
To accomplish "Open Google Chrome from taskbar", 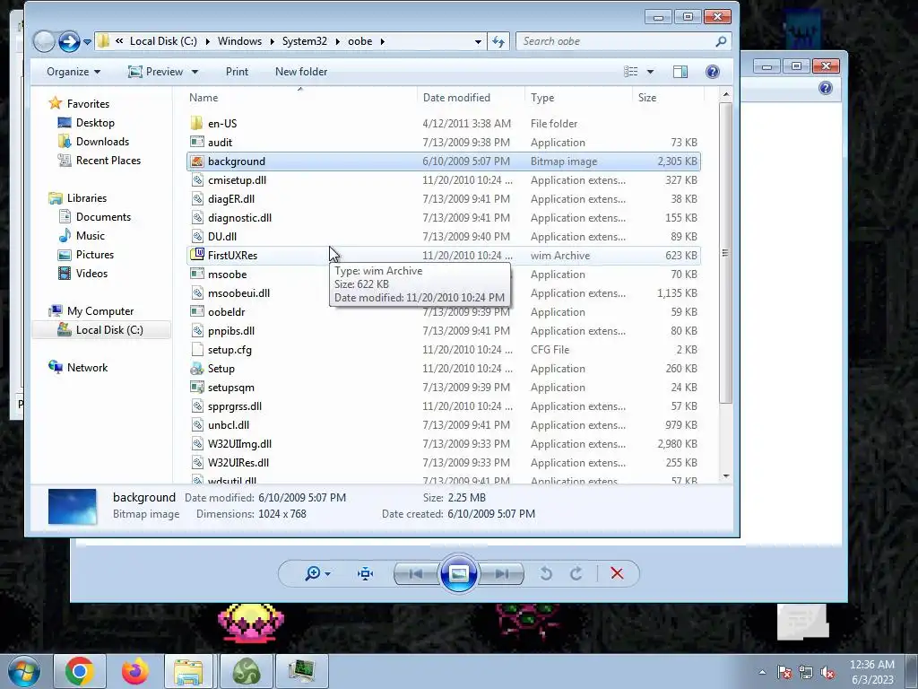I will tap(80, 671).
